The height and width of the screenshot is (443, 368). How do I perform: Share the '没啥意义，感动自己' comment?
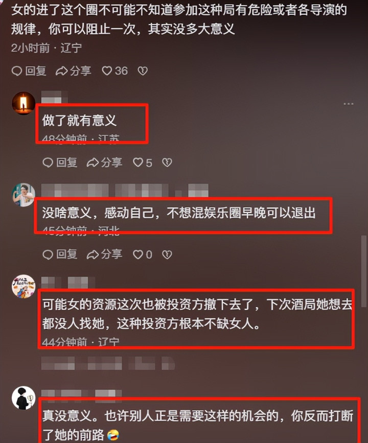pyautogui.click(x=104, y=254)
